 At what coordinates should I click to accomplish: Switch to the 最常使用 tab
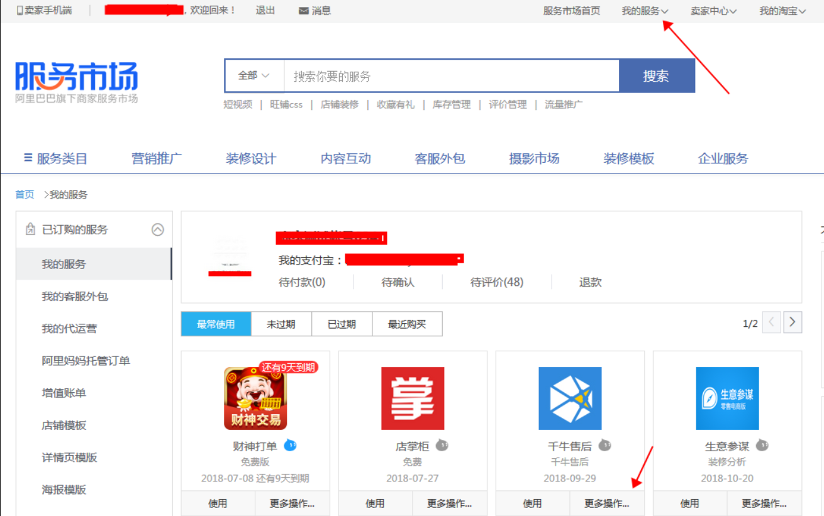pos(216,324)
